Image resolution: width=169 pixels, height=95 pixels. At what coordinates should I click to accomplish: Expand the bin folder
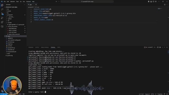(x=8, y=9)
